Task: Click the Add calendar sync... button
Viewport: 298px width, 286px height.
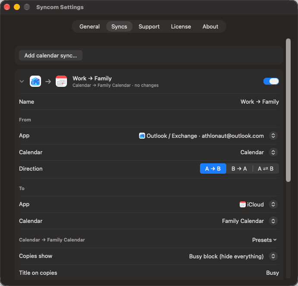Action: (x=51, y=55)
